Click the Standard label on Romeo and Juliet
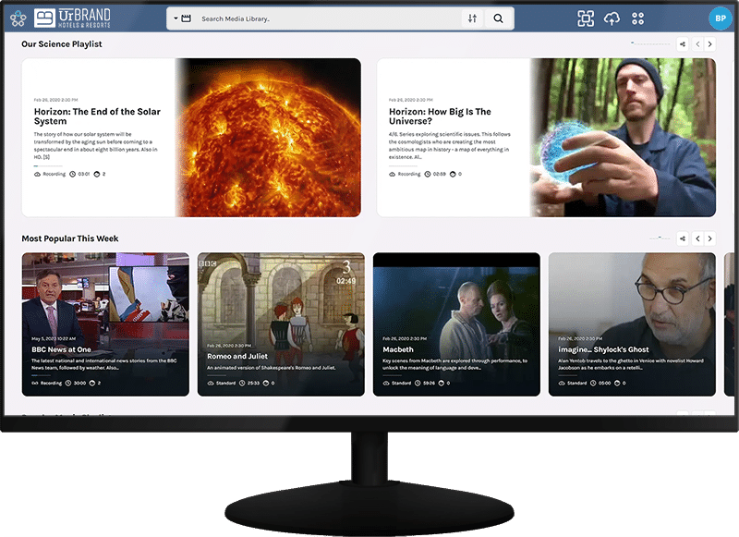Image resolution: width=739 pixels, height=537 pixels. tap(225, 383)
